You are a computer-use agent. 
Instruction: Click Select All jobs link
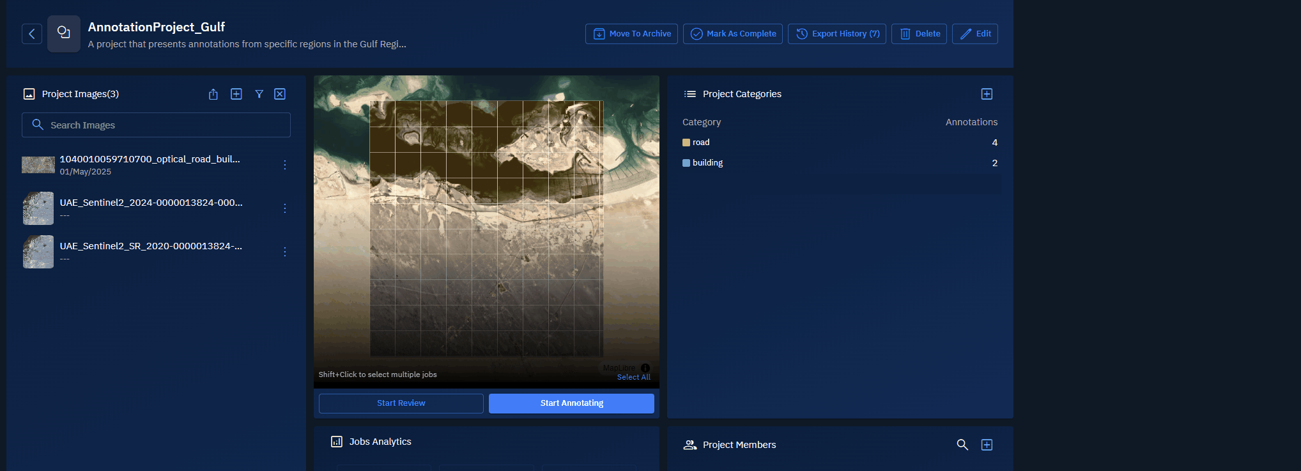[x=633, y=377]
